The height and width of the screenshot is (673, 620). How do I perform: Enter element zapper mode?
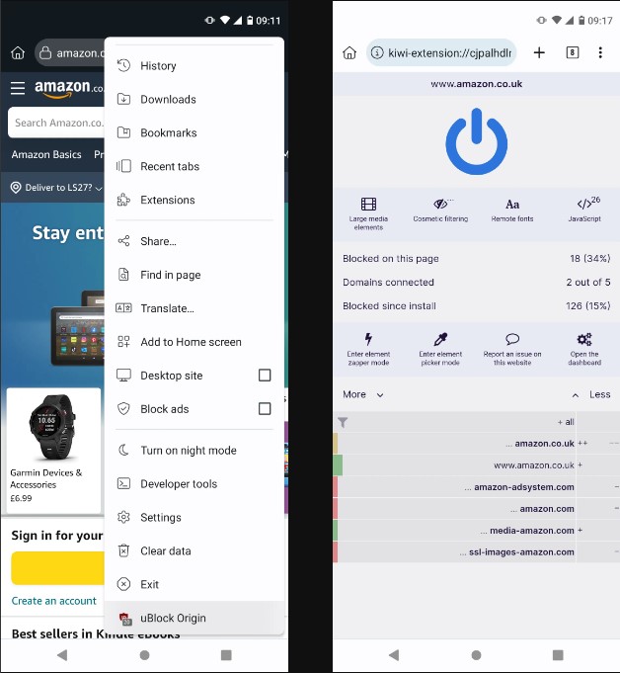tap(368, 340)
